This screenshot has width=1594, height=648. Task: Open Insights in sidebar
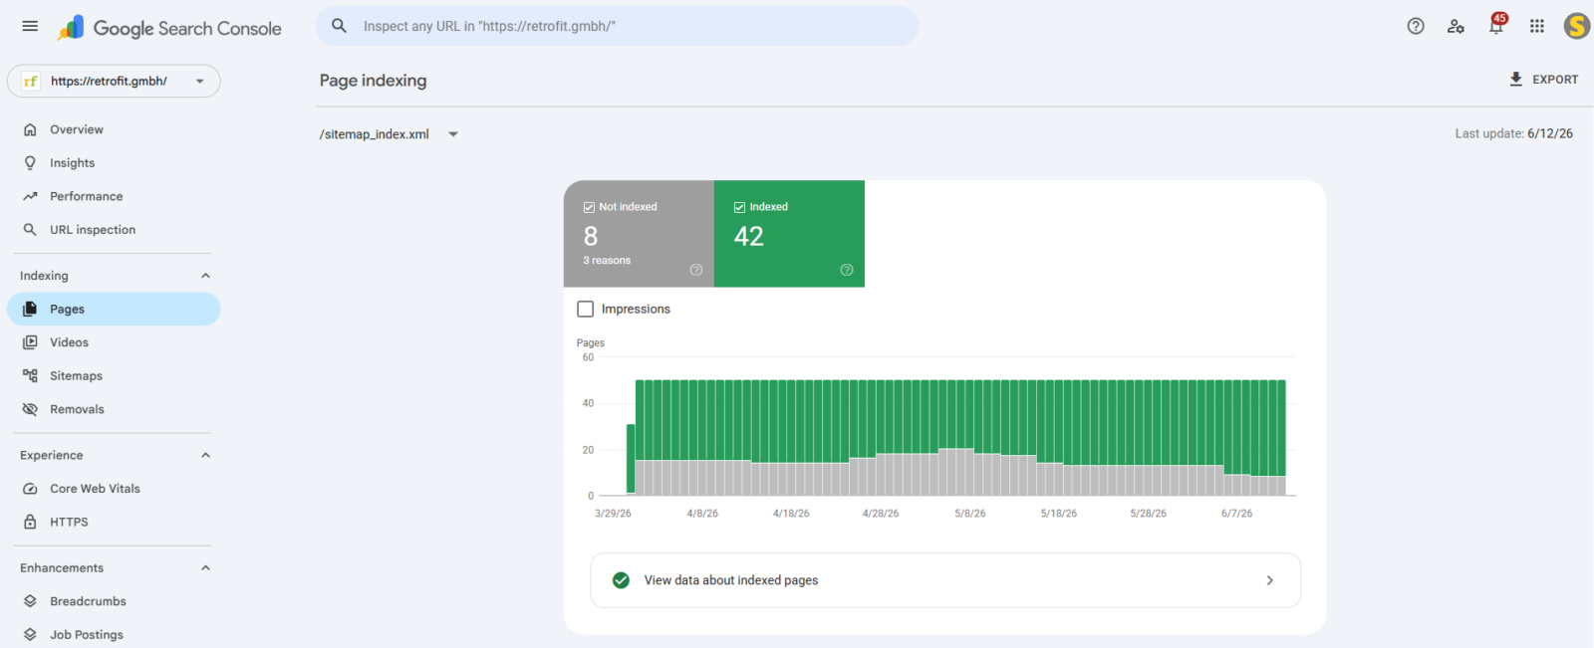pyautogui.click(x=114, y=162)
